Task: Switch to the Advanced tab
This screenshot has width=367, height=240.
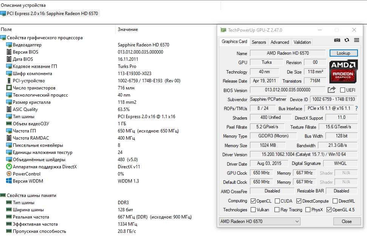Action: pos(280,42)
